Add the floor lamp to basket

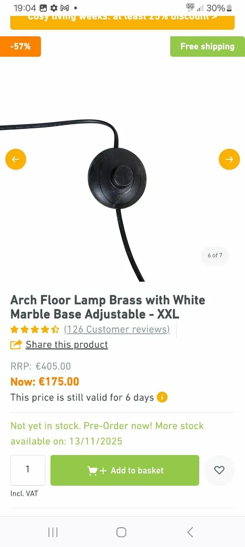[125, 470]
